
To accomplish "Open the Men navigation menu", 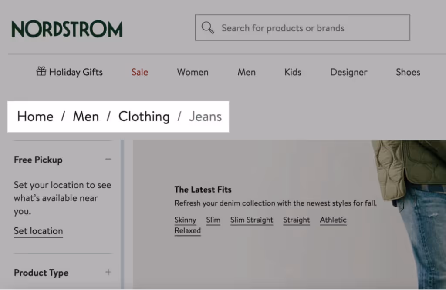I will pyautogui.click(x=246, y=72).
